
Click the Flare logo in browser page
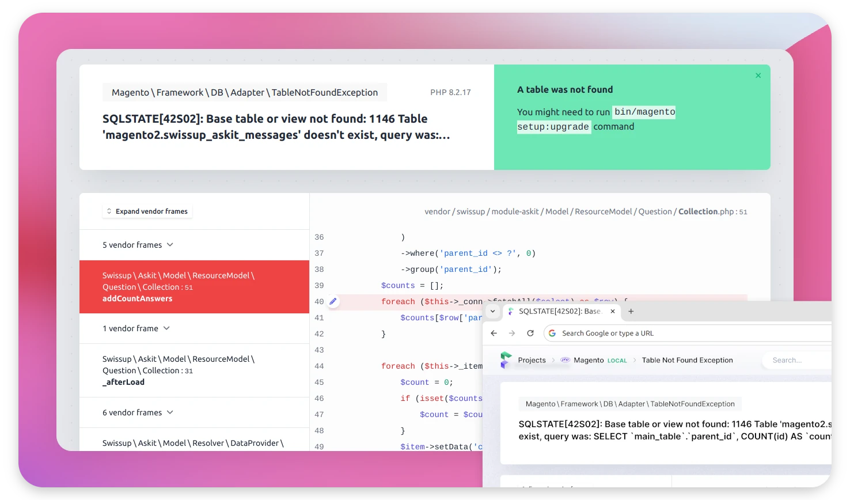[x=506, y=360]
